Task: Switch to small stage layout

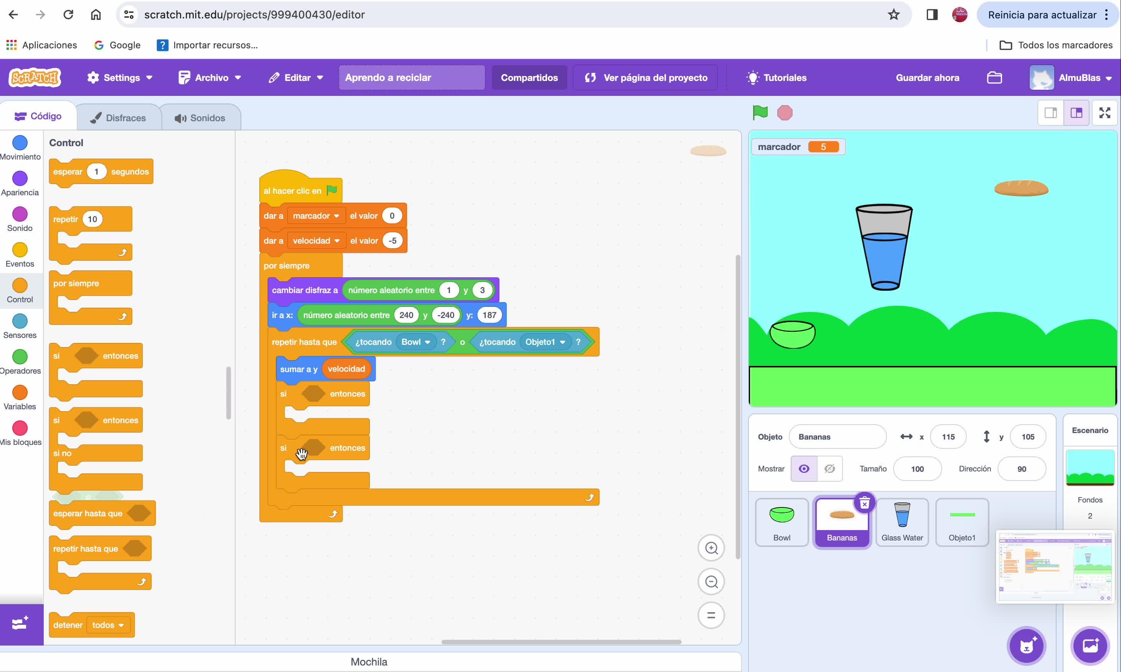Action: [x=1050, y=113]
